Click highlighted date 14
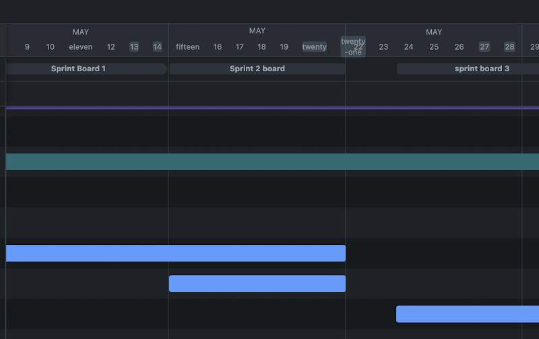 point(157,47)
